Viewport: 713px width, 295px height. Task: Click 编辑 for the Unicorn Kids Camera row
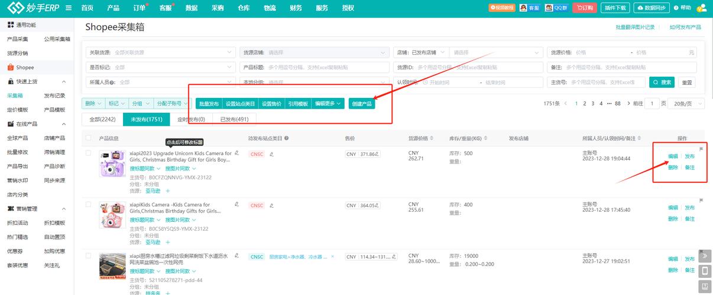tap(673, 156)
